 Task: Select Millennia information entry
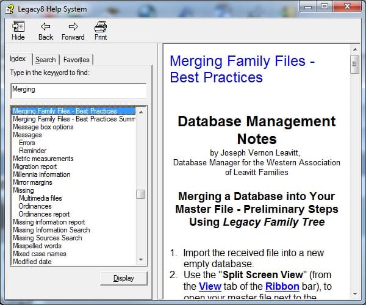tap(41, 174)
